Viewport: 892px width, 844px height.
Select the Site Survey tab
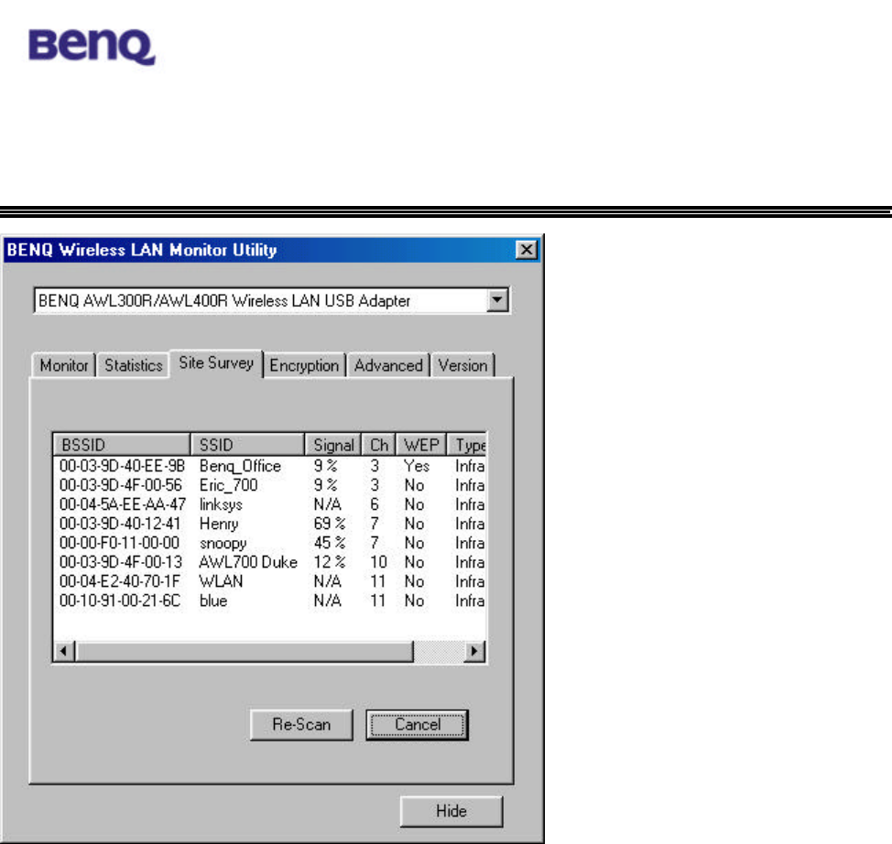pos(216,362)
